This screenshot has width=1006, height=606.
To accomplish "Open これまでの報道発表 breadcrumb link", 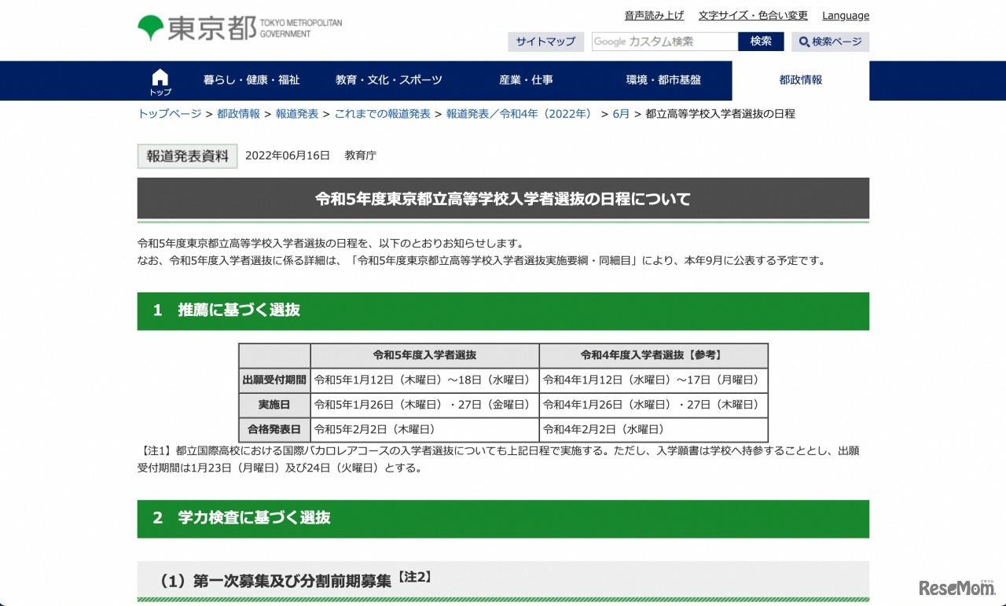I will [383, 114].
